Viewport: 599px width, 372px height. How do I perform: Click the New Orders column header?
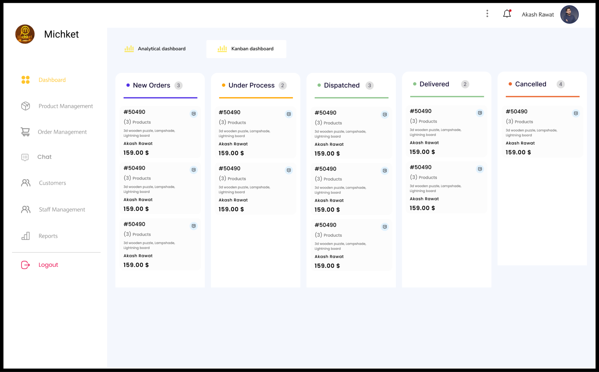click(x=152, y=85)
